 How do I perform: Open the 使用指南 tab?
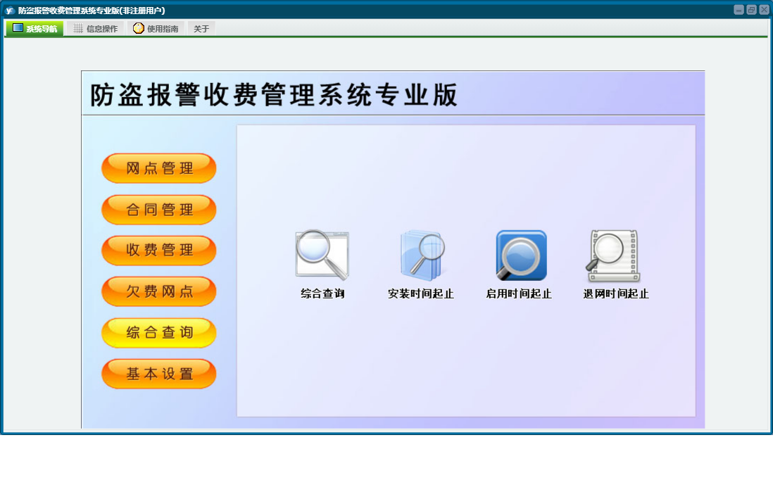pyautogui.click(x=156, y=29)
